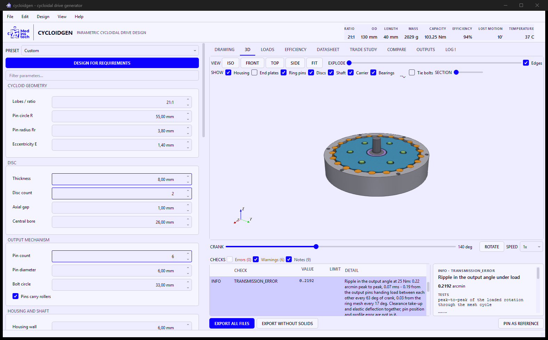Click DESIGN FOR REQUIREMENTS button
Viewport: 548px width, 340px height.
click(102, 63)
